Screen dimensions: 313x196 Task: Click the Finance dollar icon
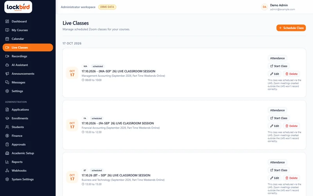coord(7,136)
